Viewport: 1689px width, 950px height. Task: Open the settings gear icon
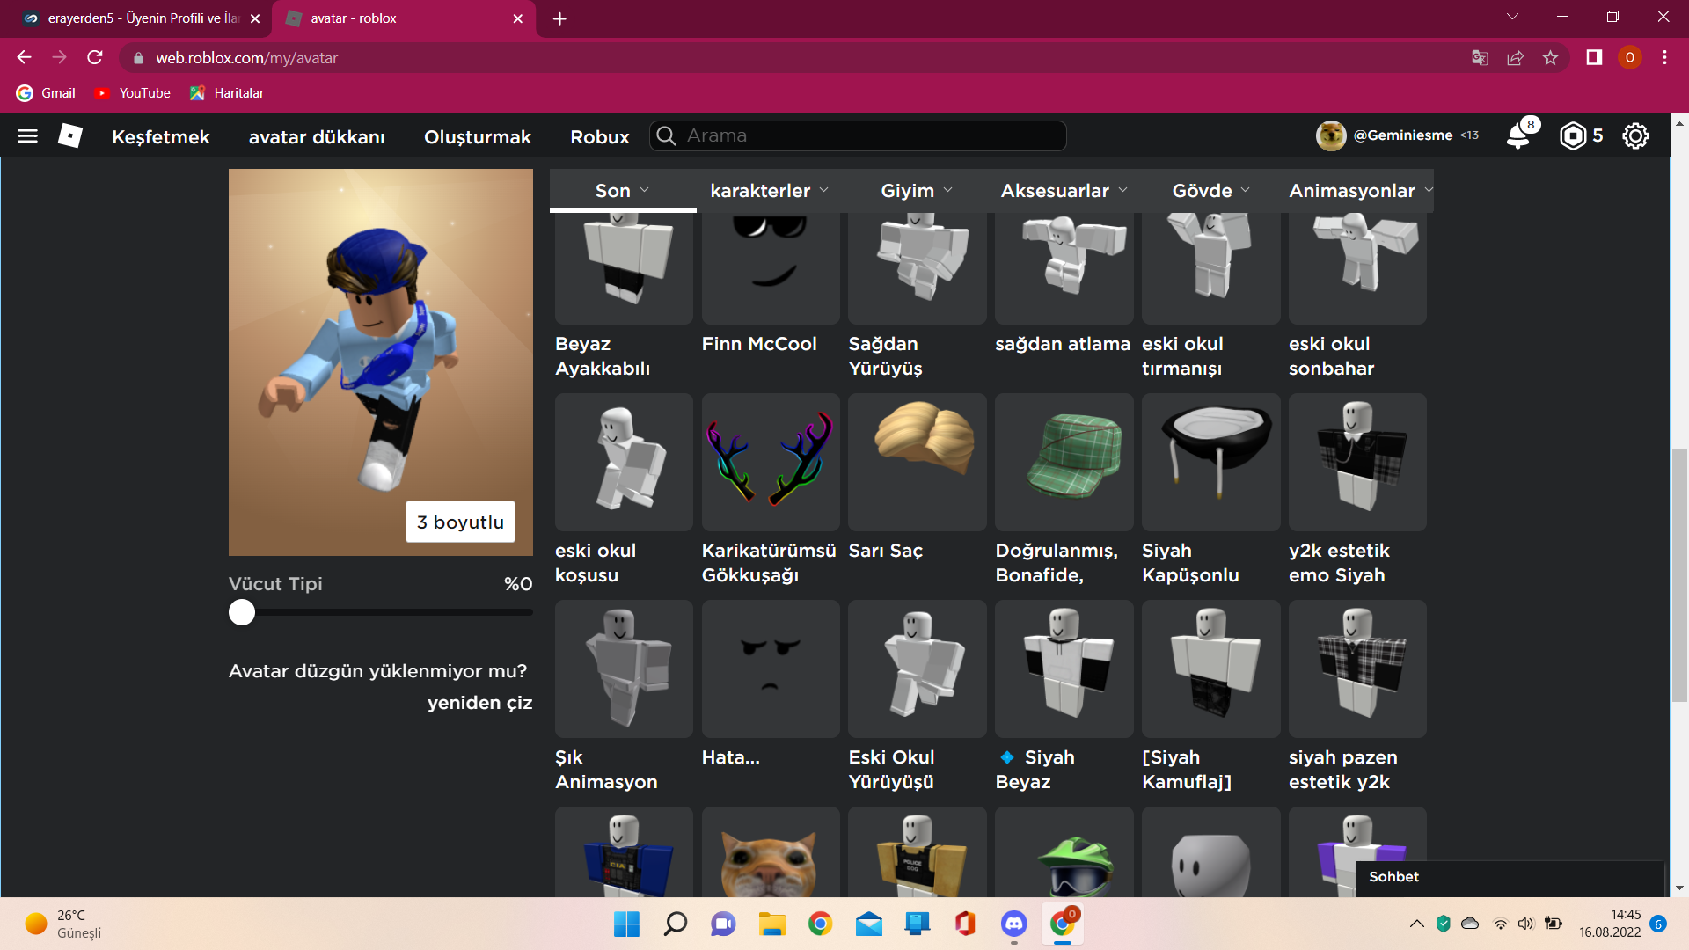pyautogui.click(x=1635, y=135)
